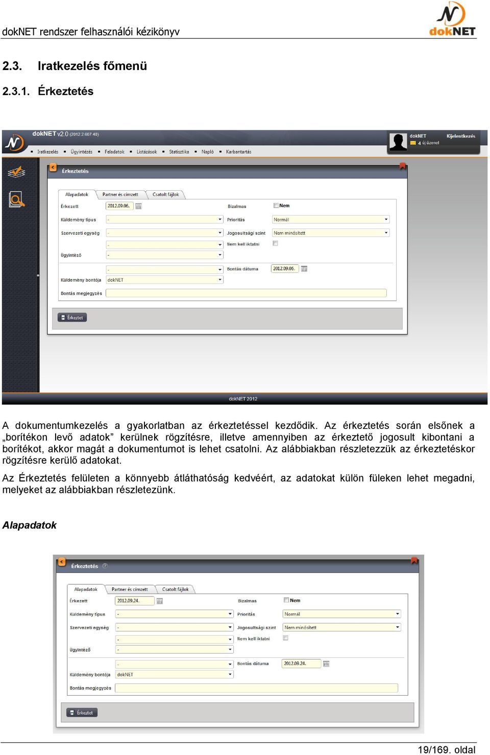Viewport: 490px width, 755px height.
Task: Click Érkezett date field showing 2012.09.24.
Action: (x=135, y=601)
